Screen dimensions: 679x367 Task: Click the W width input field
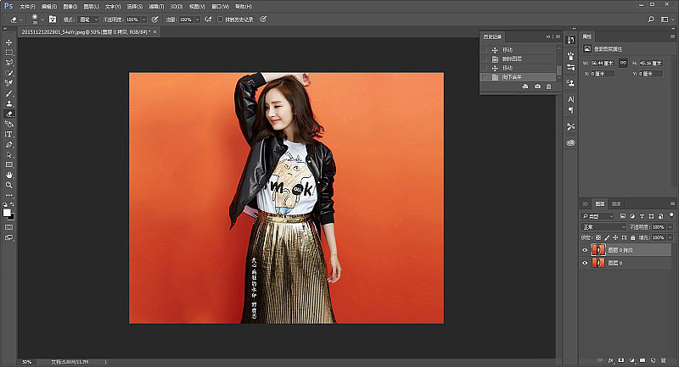[x=604, y=63]
